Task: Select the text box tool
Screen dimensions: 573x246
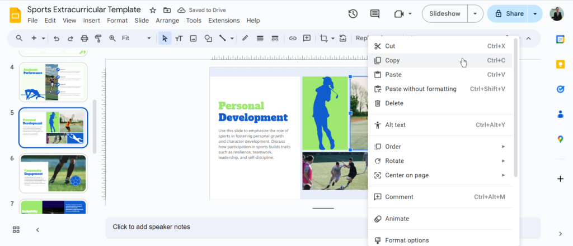Action: (179, 38)
